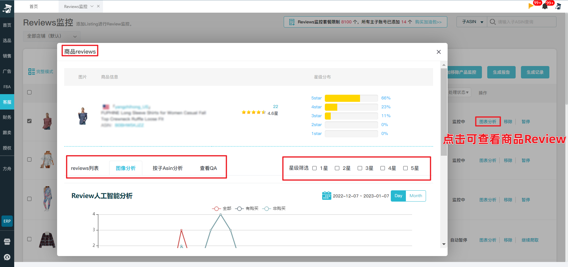Click 暂停 link in first product row
Image resolution: width=568 pixels, height=267 pixels.
point(526,122)
